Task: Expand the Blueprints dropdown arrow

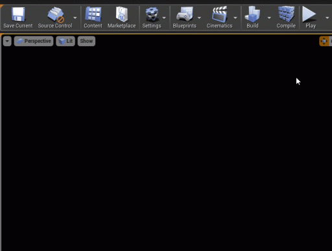Action: 199,18
